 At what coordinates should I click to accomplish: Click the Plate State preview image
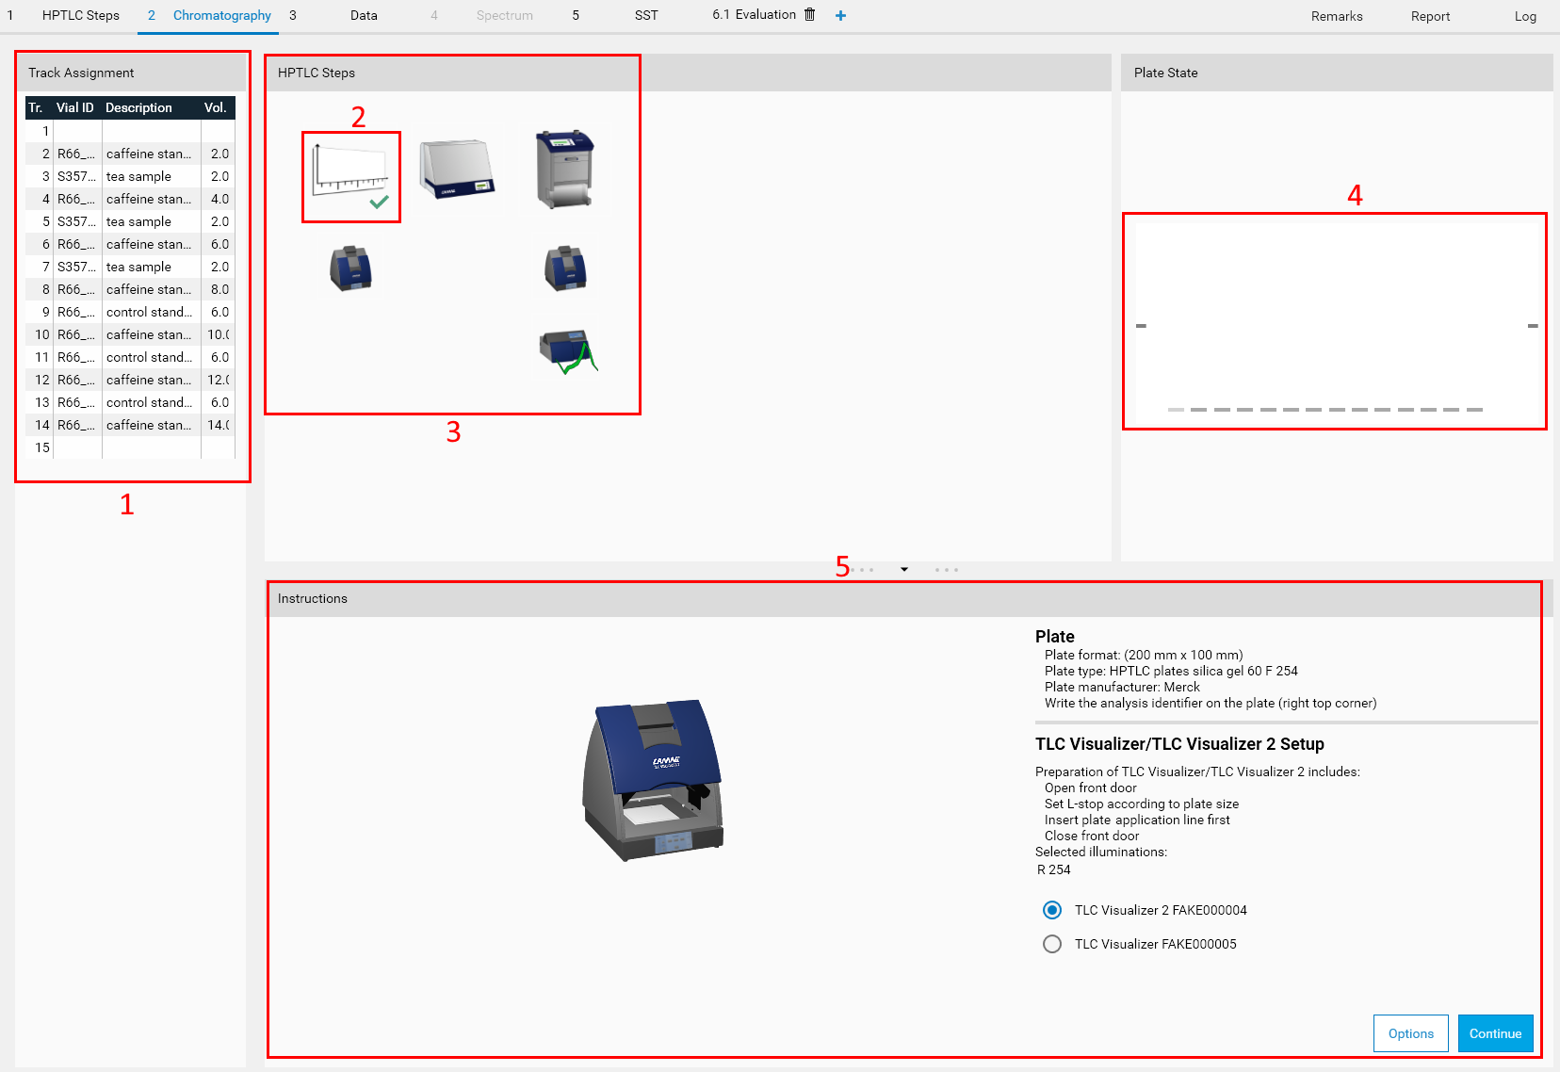(x=1334, y=321)
